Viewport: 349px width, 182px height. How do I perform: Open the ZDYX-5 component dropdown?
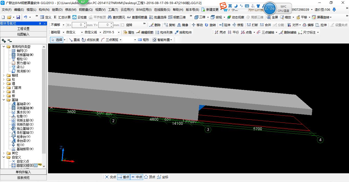coord(119,32)
